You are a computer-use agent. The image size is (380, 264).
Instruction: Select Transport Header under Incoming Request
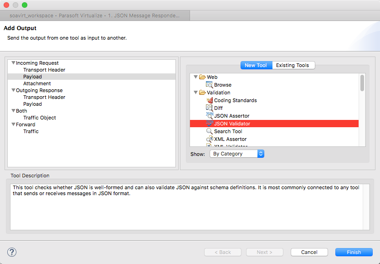pos(44,70)
